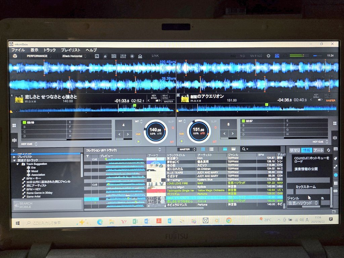Image resolution: width=344 pixels, height=258 pixels.
Task: Open the tag icon on the right sidebar
Action: (336, 158)
